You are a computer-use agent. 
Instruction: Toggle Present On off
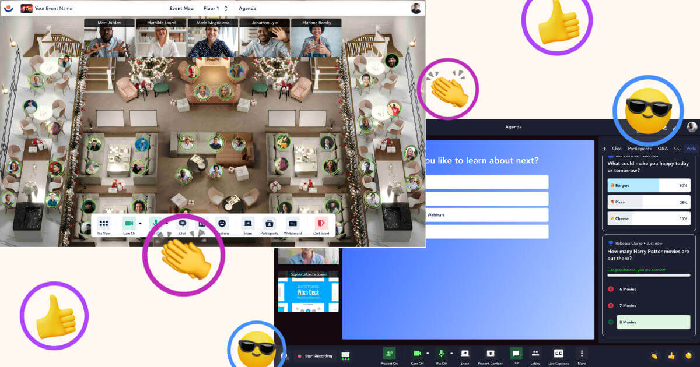coord(390,353)
